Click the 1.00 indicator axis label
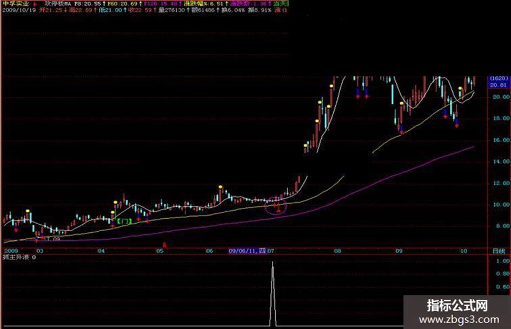The width and height of the screenshot is (511, 329). (x=503, y=261)
